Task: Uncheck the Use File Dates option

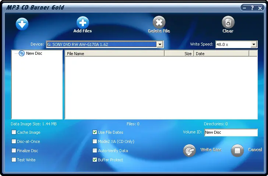Action: click(95, 132)
